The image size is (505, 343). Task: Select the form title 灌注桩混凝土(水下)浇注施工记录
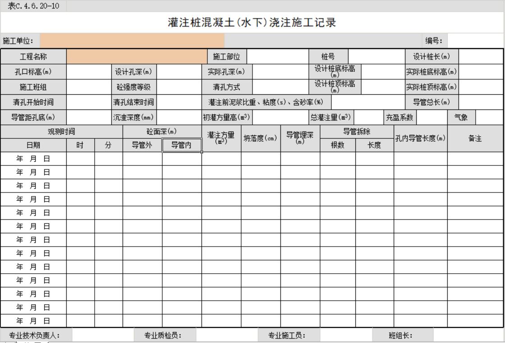coord(252,23)
